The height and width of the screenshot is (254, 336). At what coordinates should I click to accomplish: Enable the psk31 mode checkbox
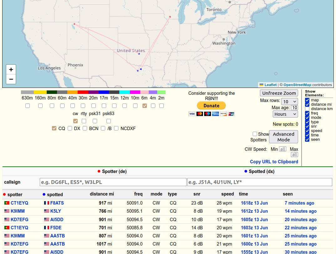click(95, 121)
